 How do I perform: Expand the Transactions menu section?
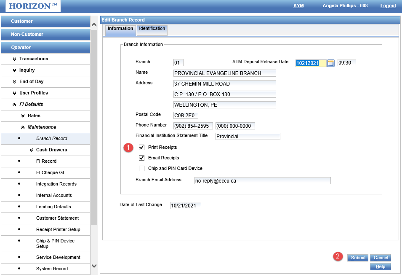(34, 59)
